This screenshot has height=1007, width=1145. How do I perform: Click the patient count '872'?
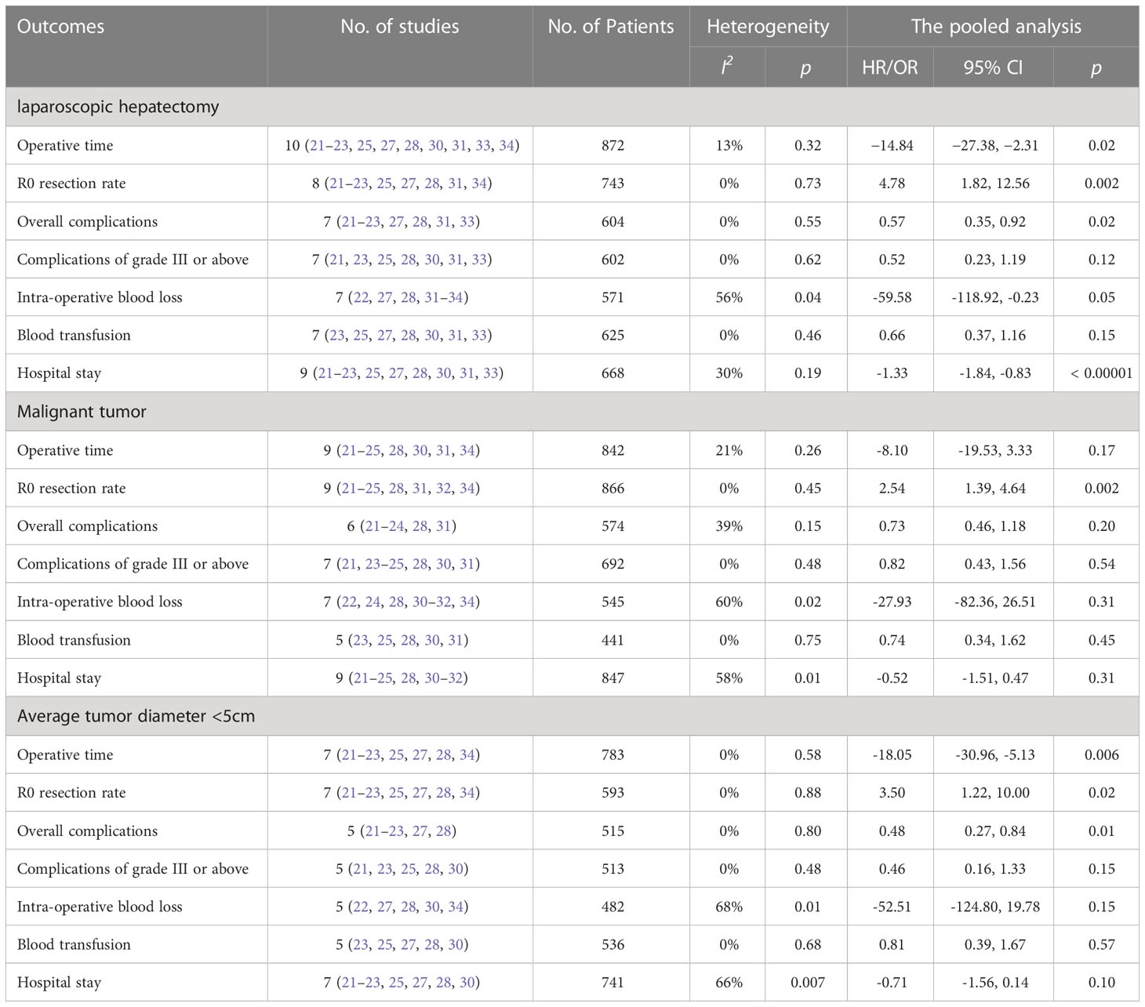[612, 145]
